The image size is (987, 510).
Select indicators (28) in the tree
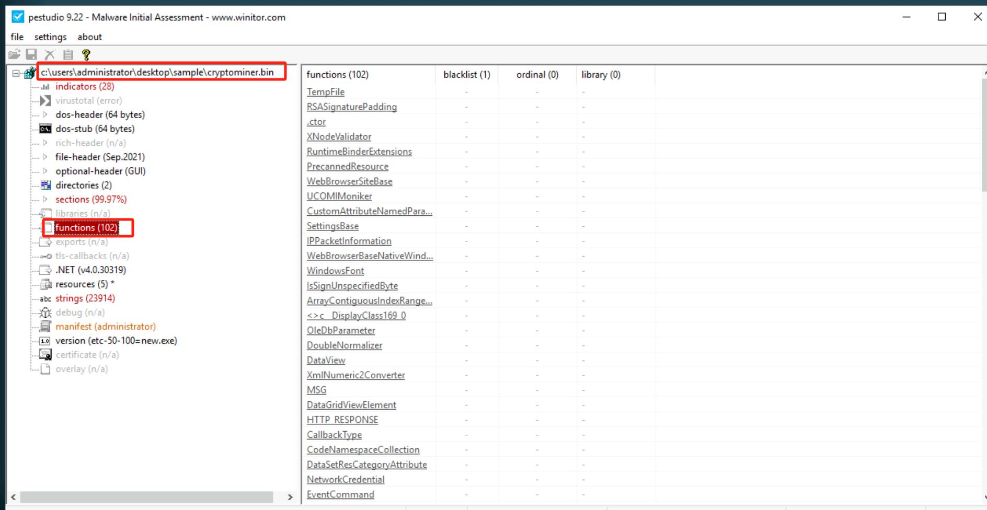(85, 86)
